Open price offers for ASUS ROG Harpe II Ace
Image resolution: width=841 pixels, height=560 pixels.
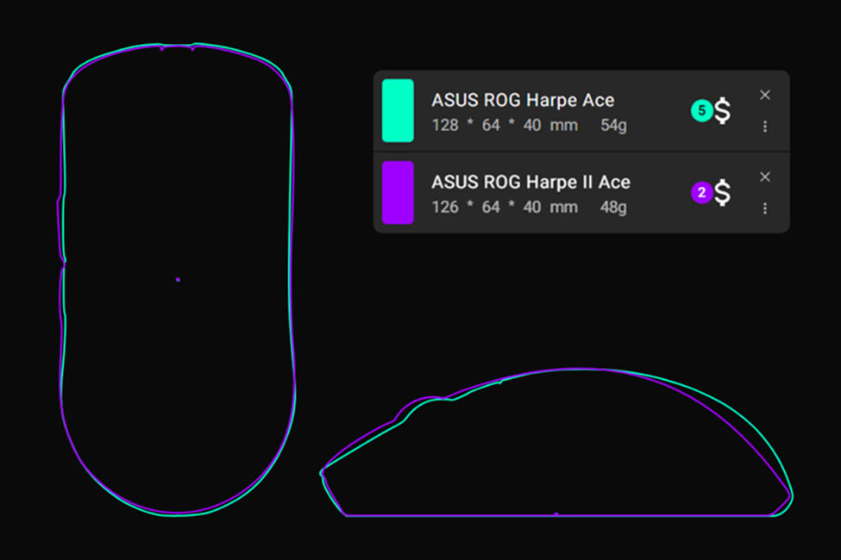click(x=723, y=193)
